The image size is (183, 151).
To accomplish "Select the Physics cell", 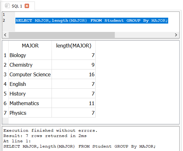I will pos(30,113).
